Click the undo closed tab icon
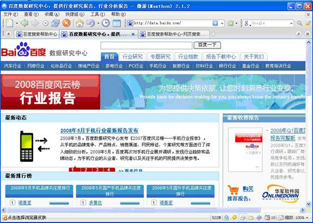Image resolution: width=313 pixels, height=223 pixels. [x=90, y=23]
